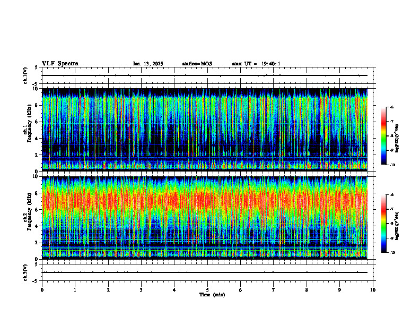This screenshot has width=420, height=325.
Task: Click the ch.2 spectrogram color scale bar
Action: [x=383, y=224]
